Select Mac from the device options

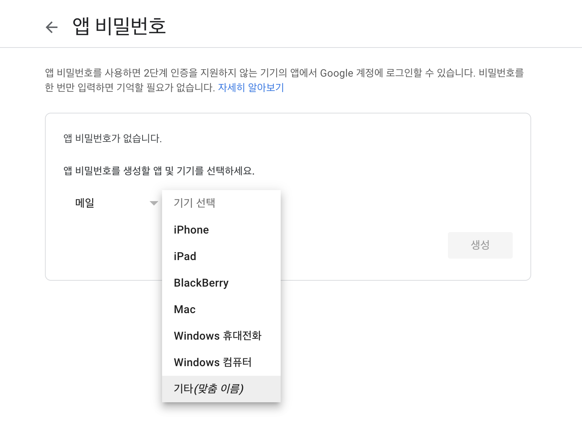[221, 309]
